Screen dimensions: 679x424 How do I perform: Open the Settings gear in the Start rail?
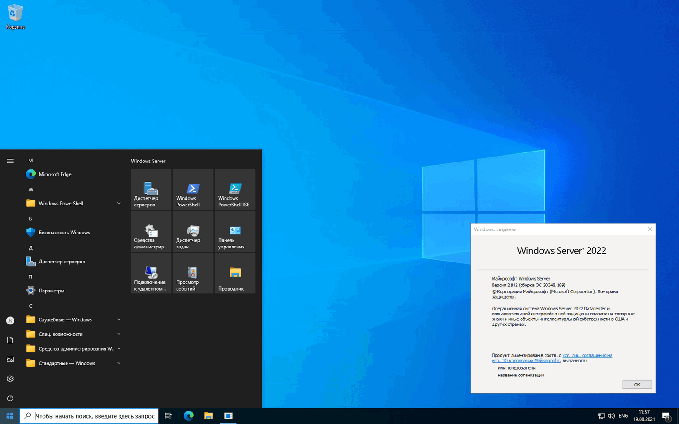click(x=10, y=378)
